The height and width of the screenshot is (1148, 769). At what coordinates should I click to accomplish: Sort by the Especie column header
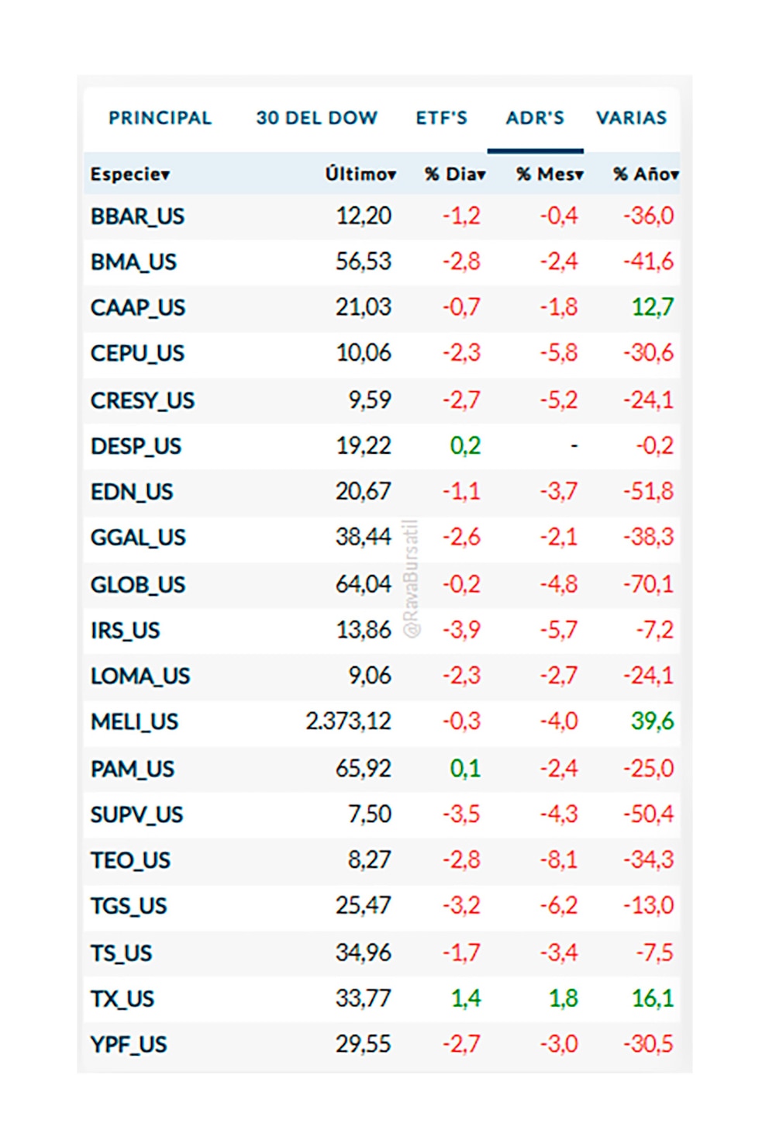pos(129,175)
